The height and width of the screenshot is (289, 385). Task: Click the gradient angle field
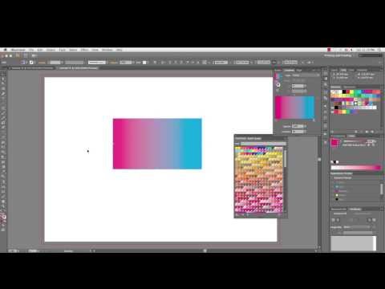pos(298,86)
